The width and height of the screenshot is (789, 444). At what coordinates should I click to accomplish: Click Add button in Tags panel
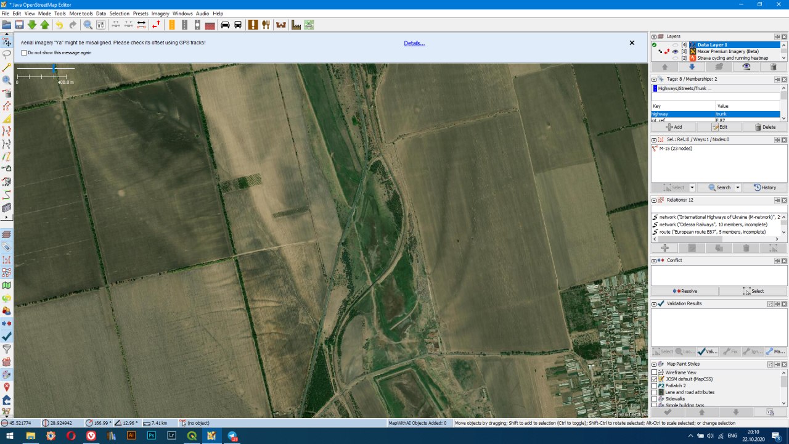tap(674, 127)
